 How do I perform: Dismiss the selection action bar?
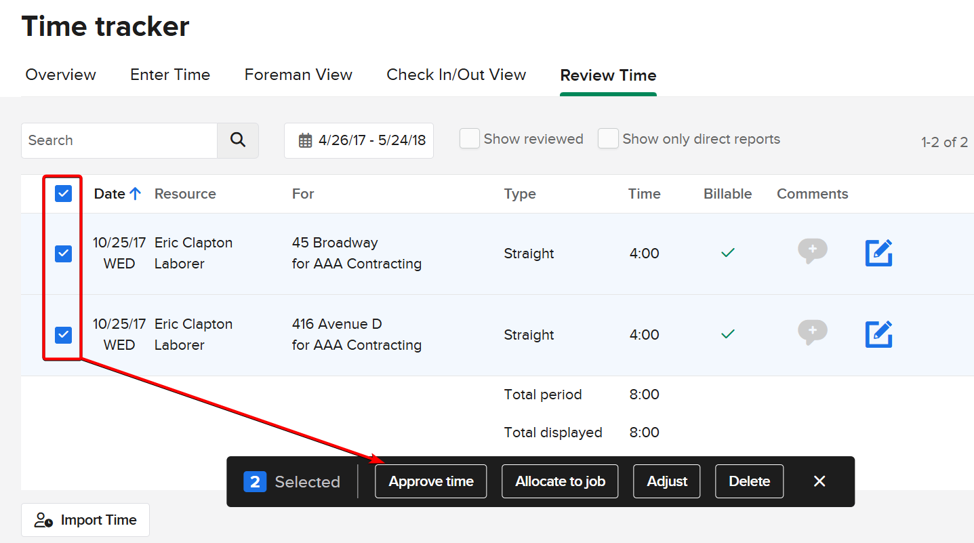819,481
